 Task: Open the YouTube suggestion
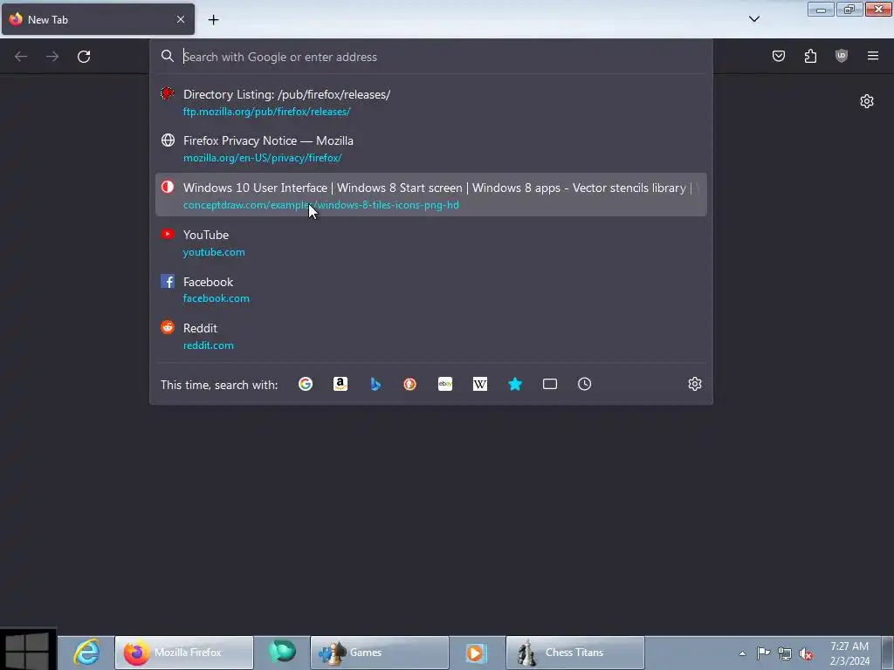431,243
